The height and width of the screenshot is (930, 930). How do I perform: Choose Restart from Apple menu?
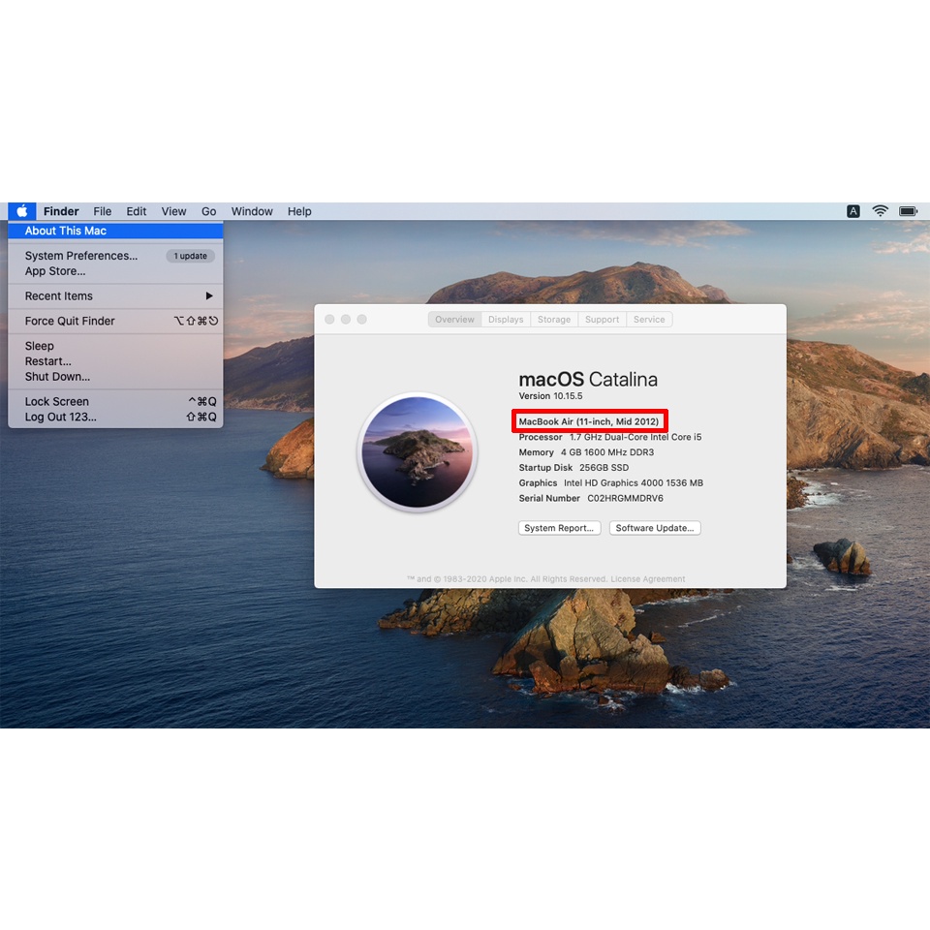point(48,361)
